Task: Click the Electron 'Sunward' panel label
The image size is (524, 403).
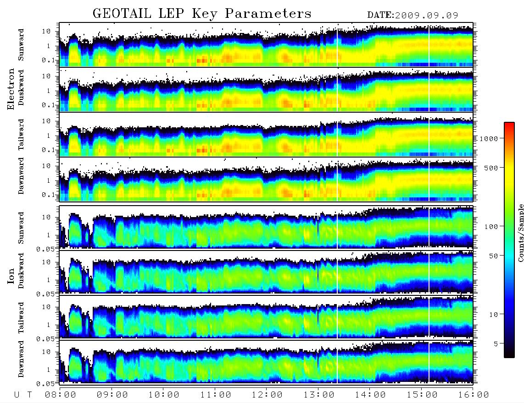Action: click(21, 45)
